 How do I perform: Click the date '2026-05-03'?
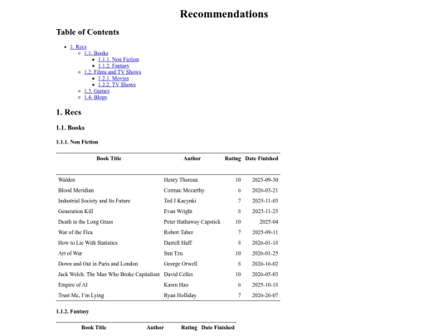click(265, 275)
